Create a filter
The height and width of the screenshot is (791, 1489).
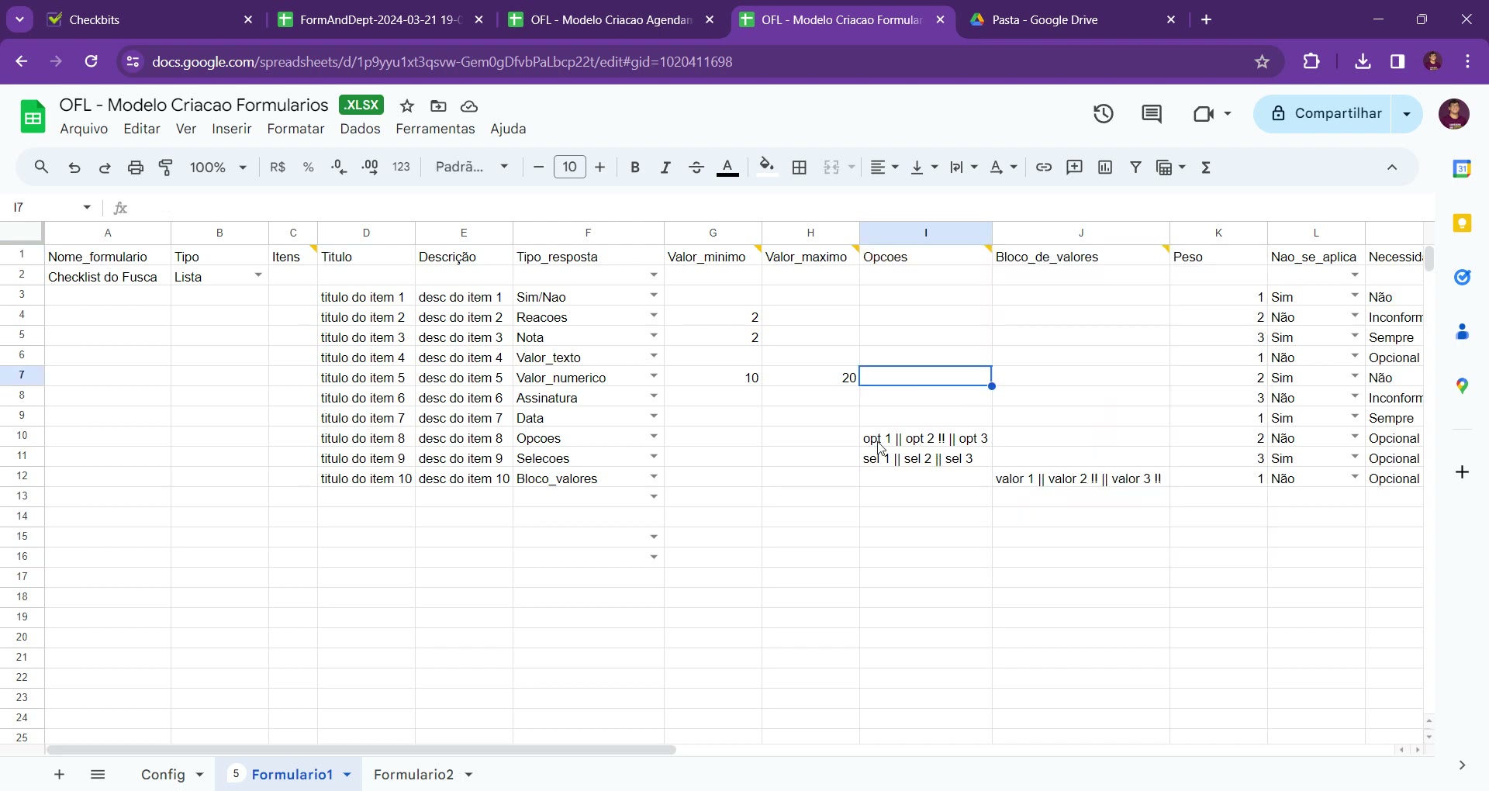click(1136, 168)
